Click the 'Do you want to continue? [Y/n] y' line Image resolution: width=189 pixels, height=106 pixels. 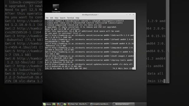[x=63, y=33]
